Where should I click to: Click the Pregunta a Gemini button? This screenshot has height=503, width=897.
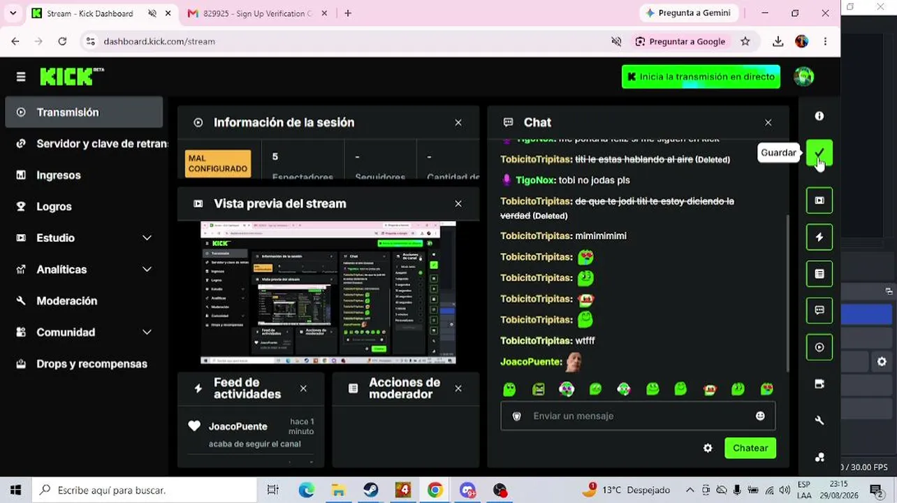688,13
